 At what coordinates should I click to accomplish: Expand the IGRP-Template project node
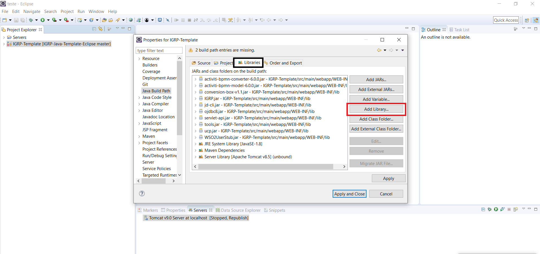(4, 44)
